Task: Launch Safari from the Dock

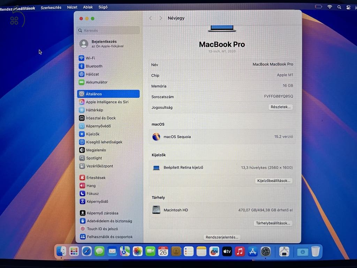Action: (x=87, y=251)
